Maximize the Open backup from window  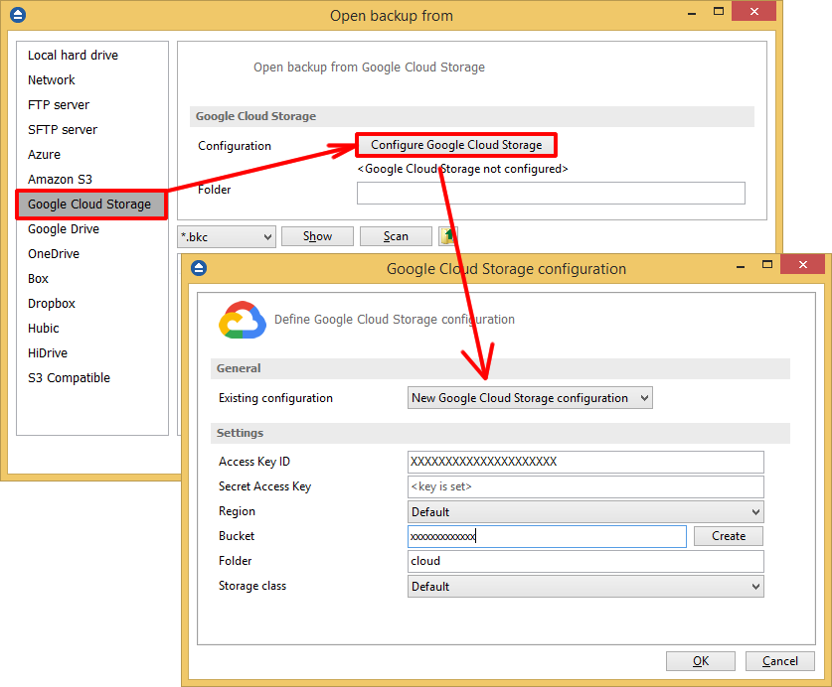coord(718,12)
